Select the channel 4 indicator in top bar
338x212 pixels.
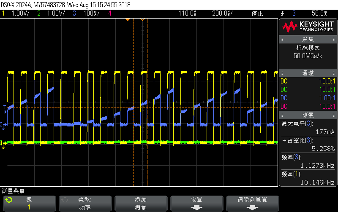click(110, 13)
